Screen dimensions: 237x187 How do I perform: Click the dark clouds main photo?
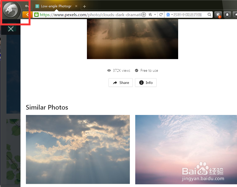pos(133,39)
